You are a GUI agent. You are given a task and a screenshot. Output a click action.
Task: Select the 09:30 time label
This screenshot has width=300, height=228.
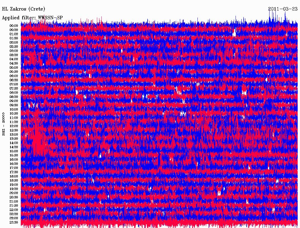(x=14, y=105)
